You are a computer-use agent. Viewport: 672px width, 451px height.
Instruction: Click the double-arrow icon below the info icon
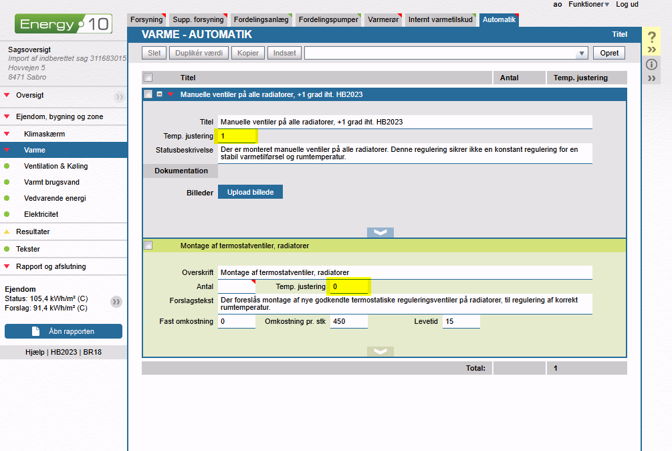pos(652,78)
